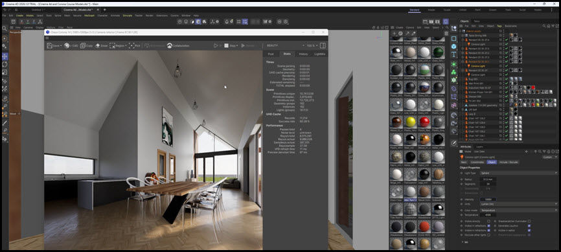Enable the Visible directly checkbox
Viewport: 561px width, 252px height.
488,221
